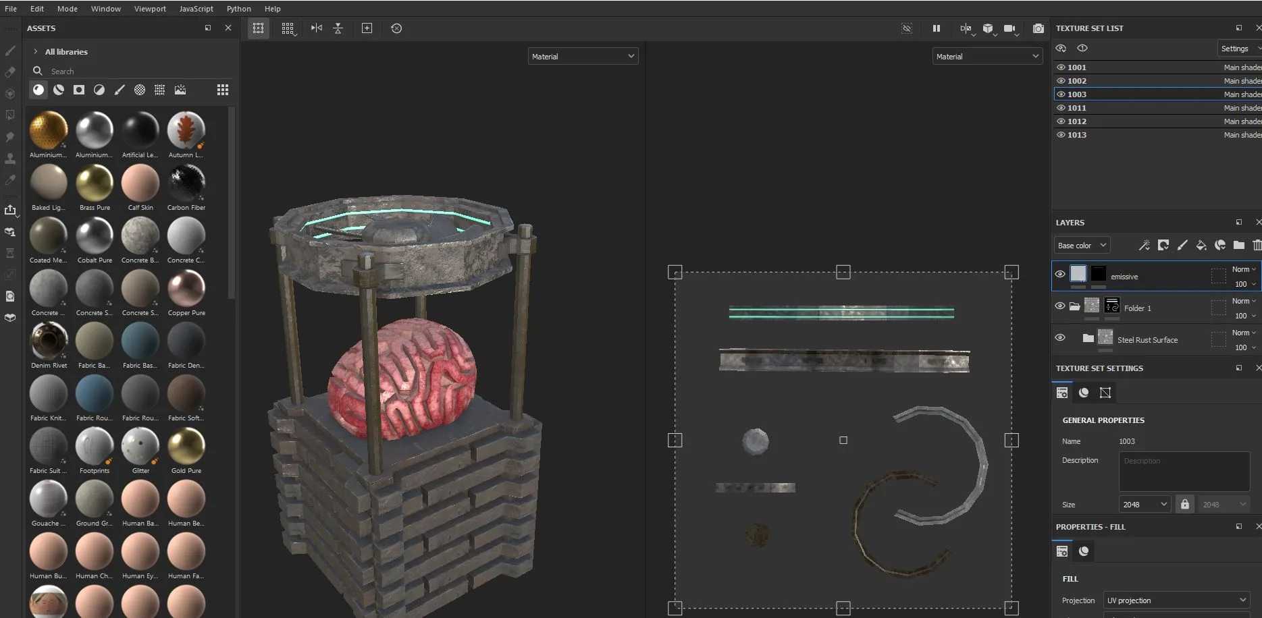Open the export/send-to icon in left sidebar
1262x618 pixels.
click(x=10, y=210)
